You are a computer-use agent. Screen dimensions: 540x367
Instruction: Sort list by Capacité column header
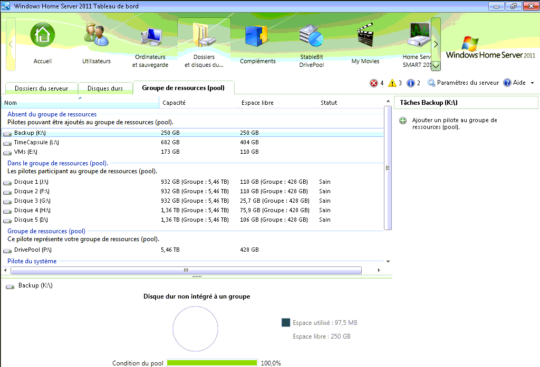(x=198, y=103)
